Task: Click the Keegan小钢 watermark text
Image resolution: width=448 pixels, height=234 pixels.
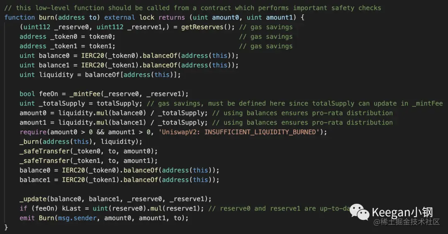Action: point(402,212)
